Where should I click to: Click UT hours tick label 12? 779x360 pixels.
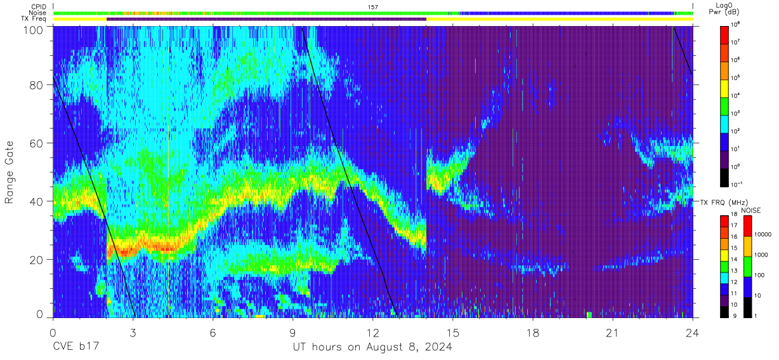(373, 332)
